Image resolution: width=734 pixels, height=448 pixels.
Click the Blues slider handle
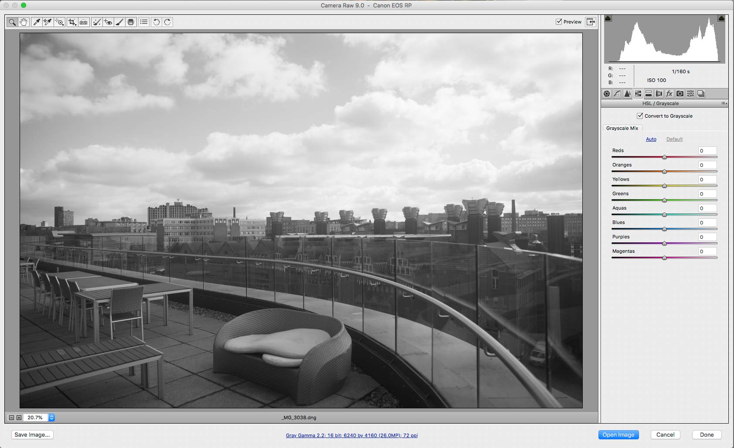click(x=665, y=229)
